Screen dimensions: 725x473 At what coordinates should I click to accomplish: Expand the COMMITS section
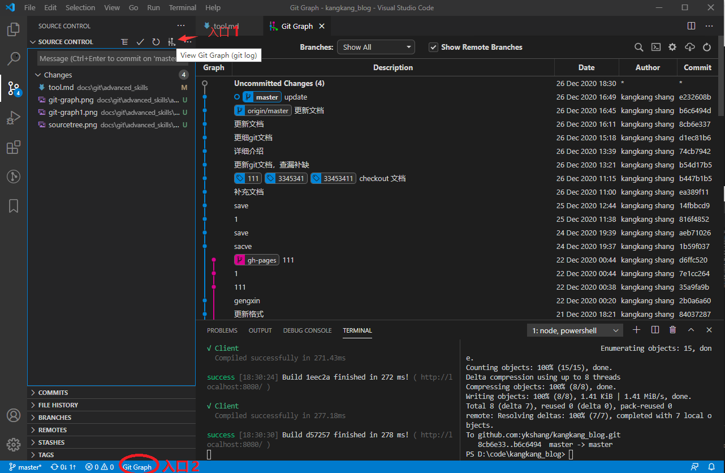(x=111, y=393)
